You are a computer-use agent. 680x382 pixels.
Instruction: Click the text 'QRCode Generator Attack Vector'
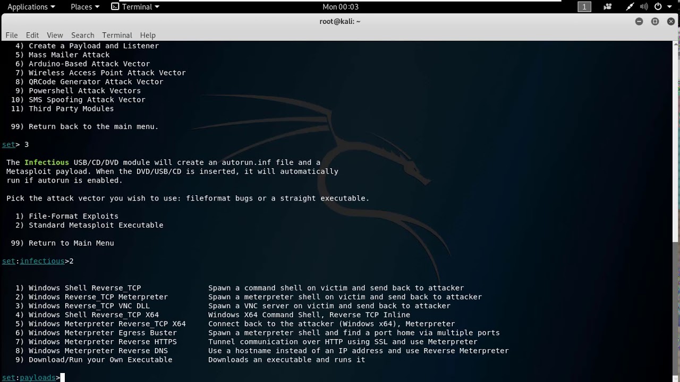click(96, 82)
